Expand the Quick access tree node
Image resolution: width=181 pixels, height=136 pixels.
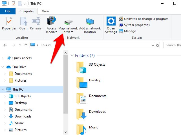click(3, 58)
